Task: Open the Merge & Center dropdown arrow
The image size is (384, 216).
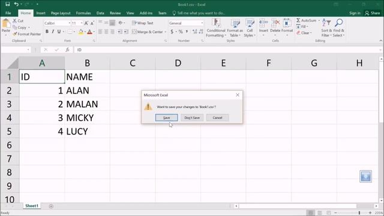Action: (166, 32)
